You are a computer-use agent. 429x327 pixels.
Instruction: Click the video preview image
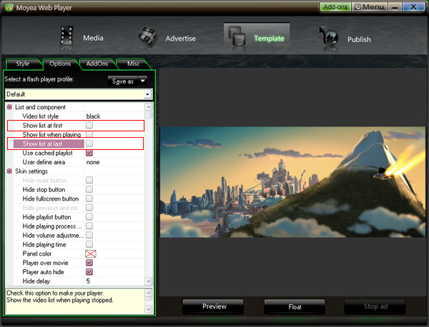click(x=292, y=181)
